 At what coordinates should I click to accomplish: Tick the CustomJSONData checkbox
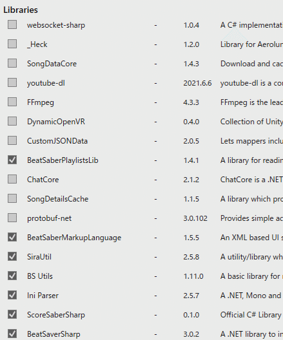pyautogui.click(x=12, y=140)
